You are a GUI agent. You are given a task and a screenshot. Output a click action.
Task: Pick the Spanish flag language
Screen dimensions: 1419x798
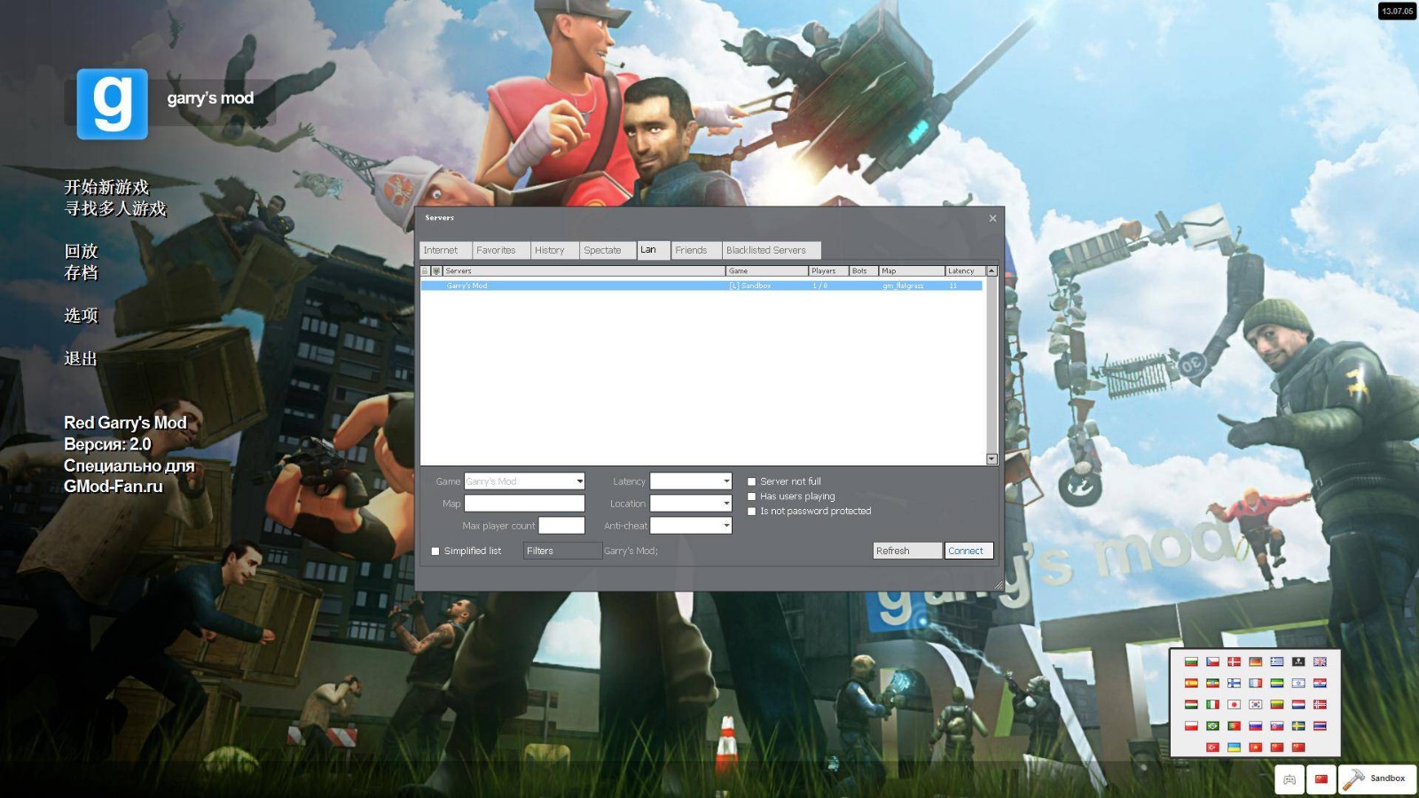(1191, 683)
